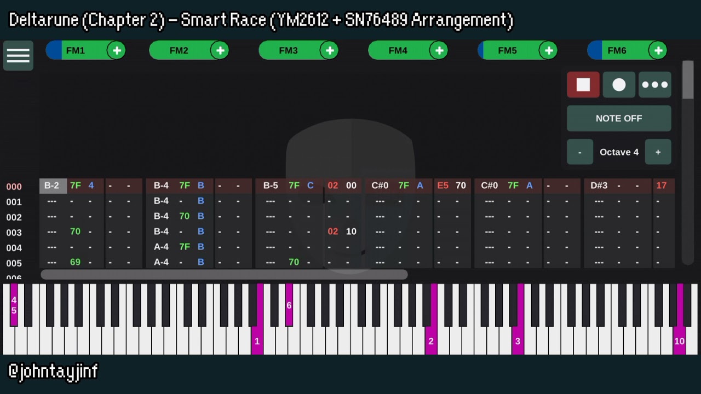701x394 pixels.
Task: Select E5 effect in FM4 row 000
Action: coord(443,186)
